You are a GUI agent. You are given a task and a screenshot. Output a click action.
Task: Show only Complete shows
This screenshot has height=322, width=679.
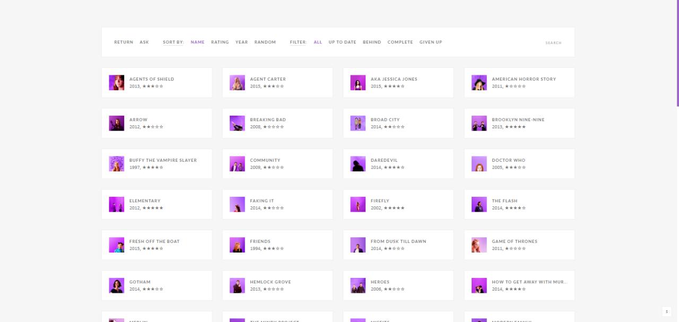(x=400, y=42)
